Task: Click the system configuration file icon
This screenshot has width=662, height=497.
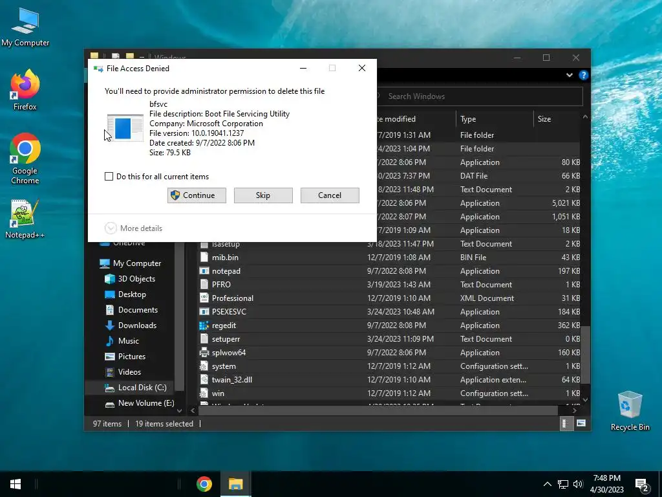Action: 204,366
